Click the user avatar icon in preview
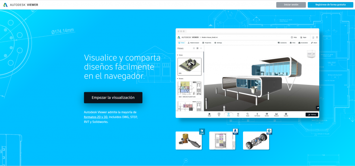The image size is (355, 166). pos(313,37)
